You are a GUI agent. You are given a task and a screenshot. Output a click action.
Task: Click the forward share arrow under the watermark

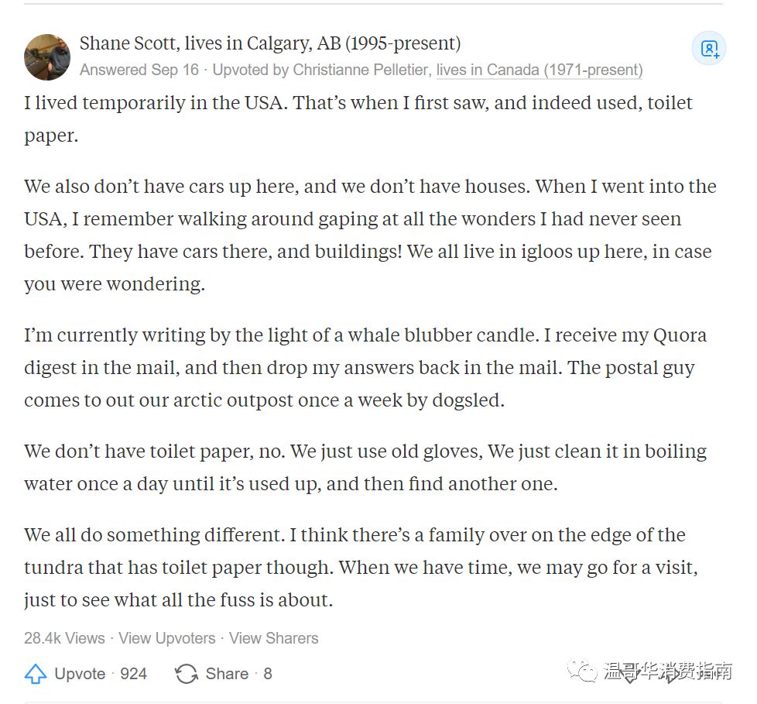(x=673, y=675)
